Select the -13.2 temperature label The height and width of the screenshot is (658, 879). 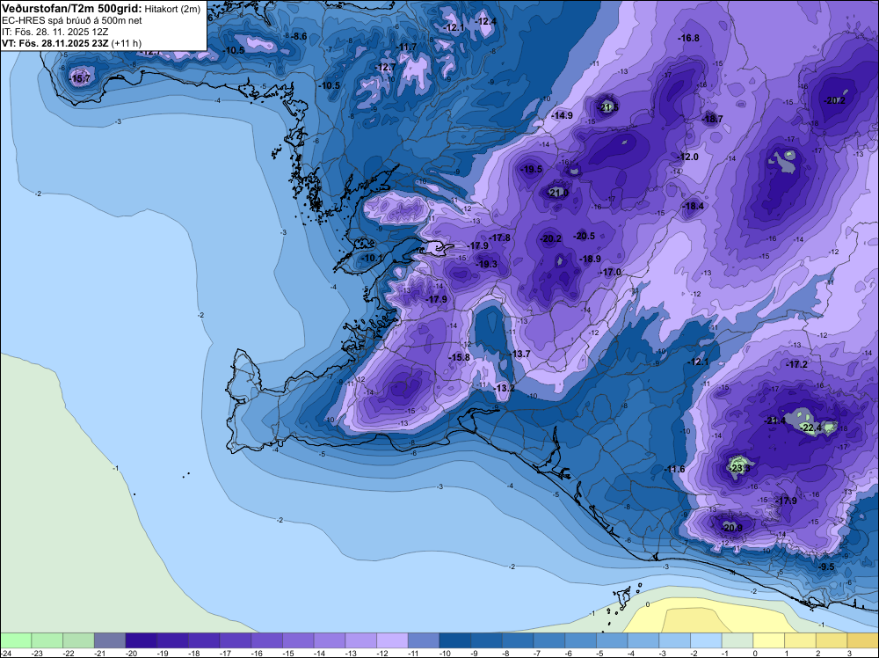pos(504,388)
